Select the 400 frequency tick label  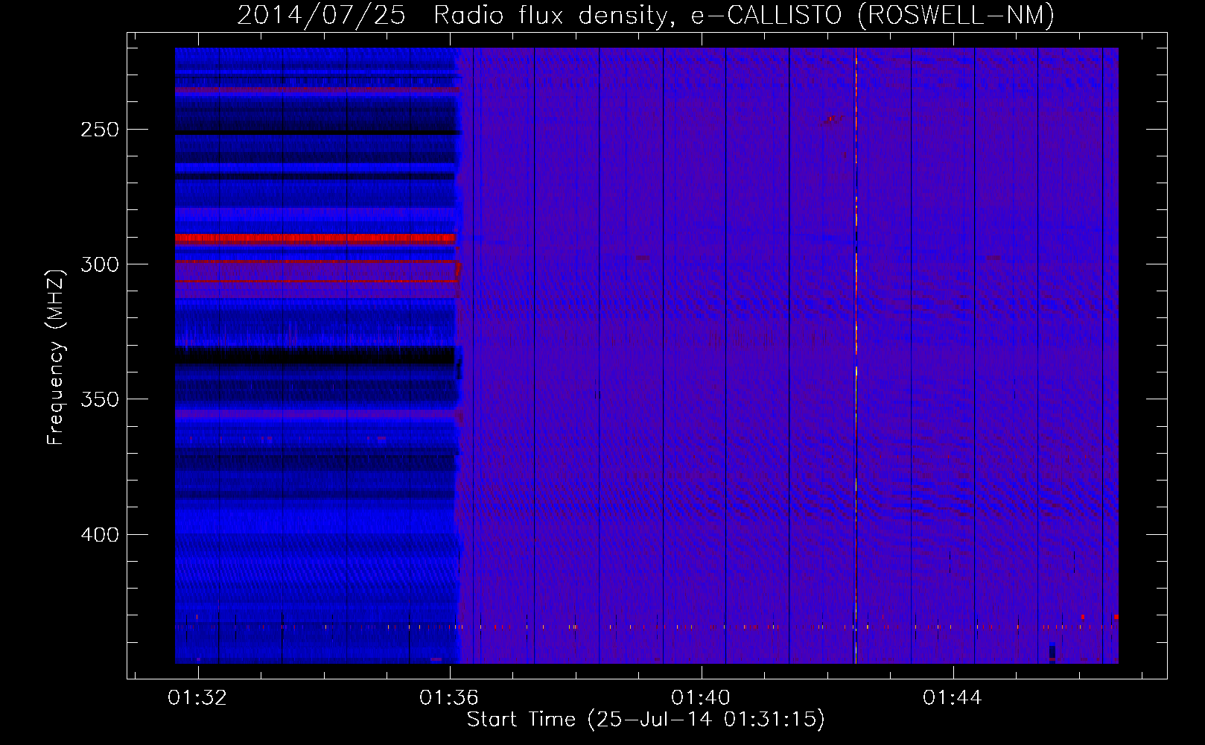click(99, 535)
